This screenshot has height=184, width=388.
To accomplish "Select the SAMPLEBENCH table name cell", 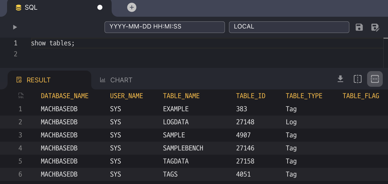I will [x=183, y=148].
